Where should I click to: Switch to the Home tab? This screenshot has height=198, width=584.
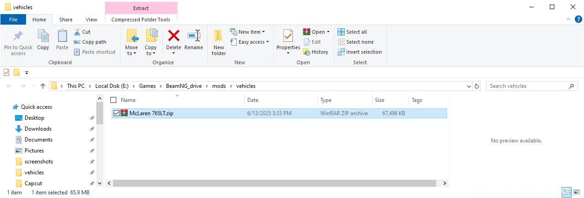coord(39,20)
